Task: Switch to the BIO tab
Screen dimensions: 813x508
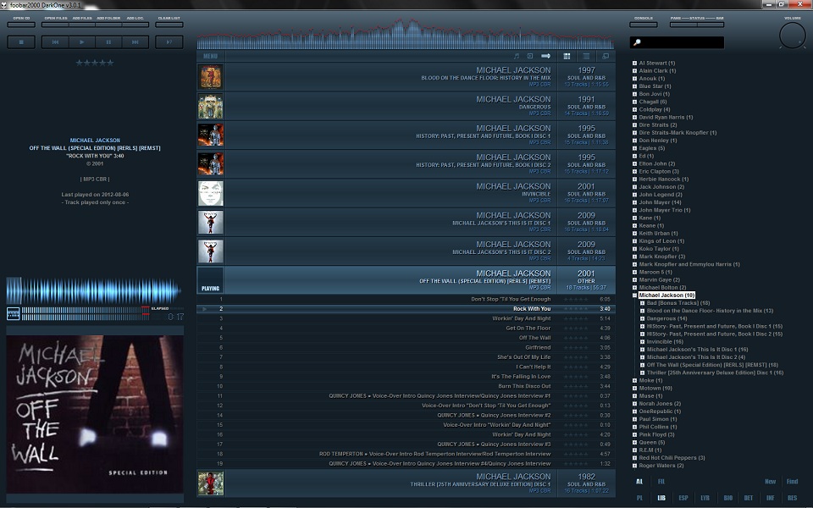Action: [x=728, y=498]
